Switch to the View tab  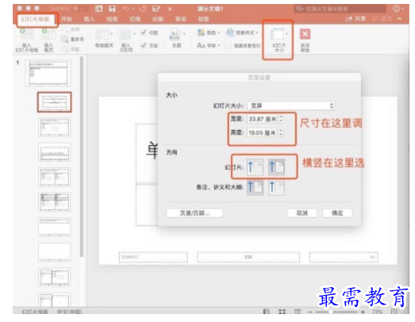[x=203, y=19]
